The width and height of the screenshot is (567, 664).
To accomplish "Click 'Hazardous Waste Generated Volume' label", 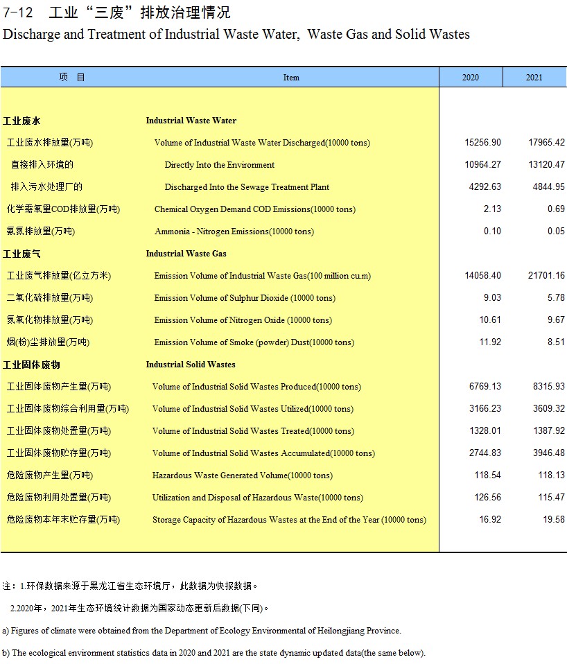I will coord(242,475).
